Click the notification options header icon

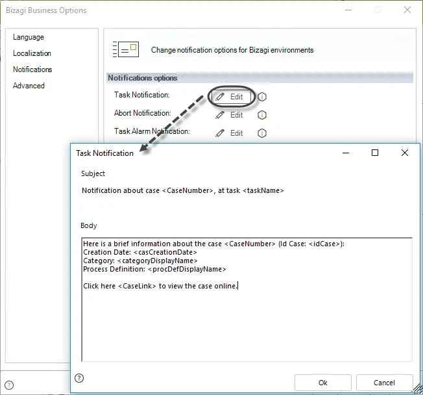(126, 49)
